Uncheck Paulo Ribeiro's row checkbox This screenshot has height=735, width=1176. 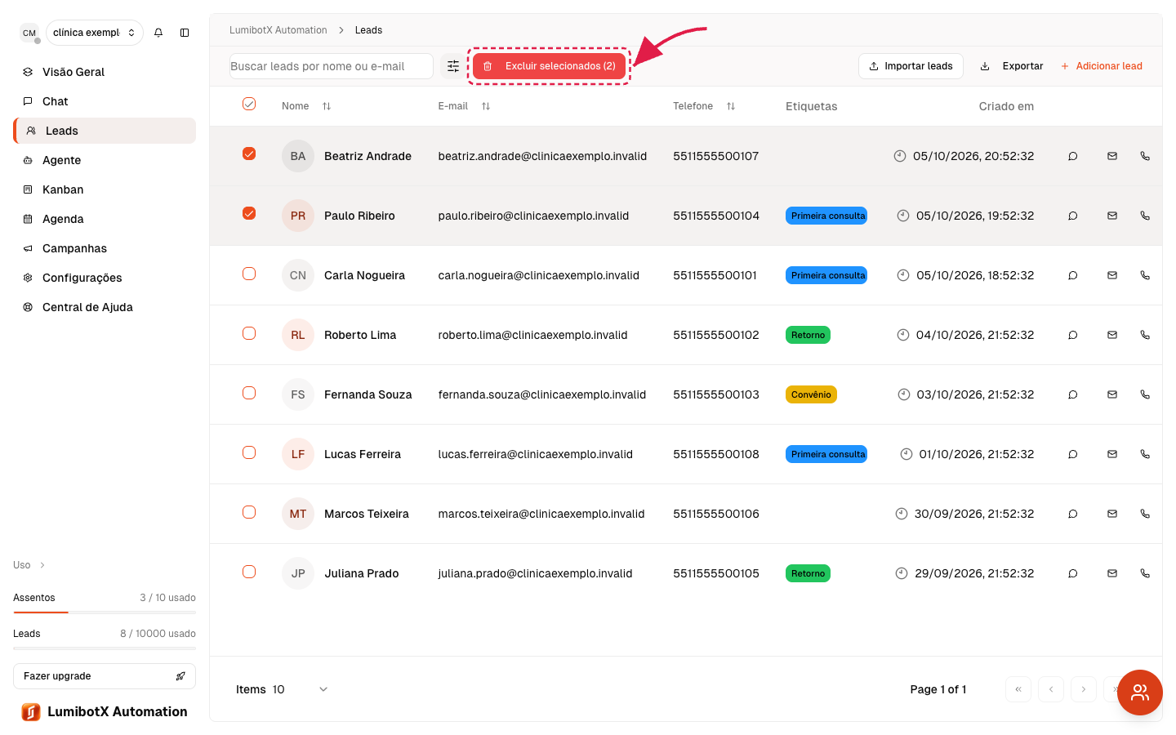point(249,213)
